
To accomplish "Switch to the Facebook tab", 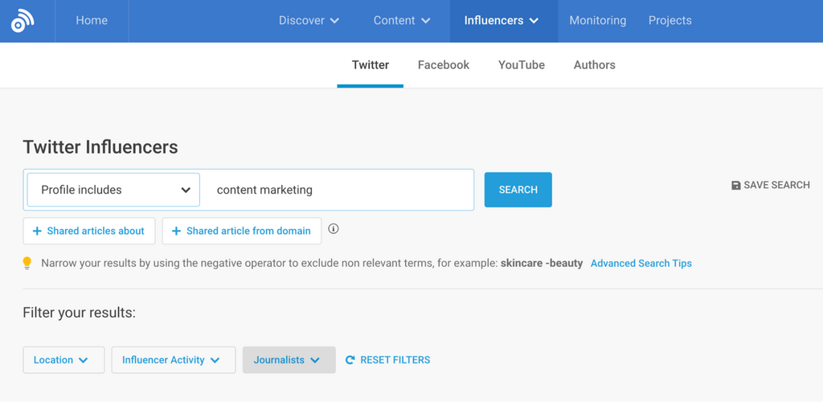I will point(444,65).
